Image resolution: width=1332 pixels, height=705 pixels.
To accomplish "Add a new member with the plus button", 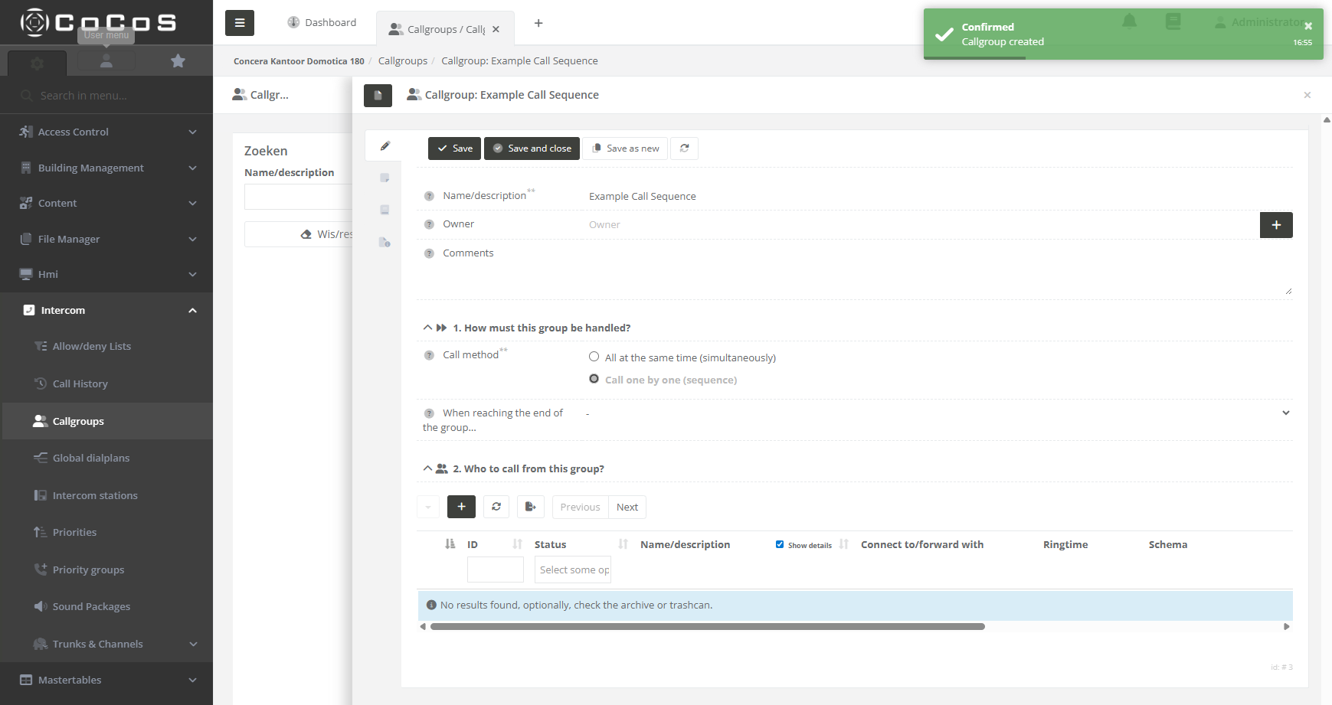I will point(461,507).
